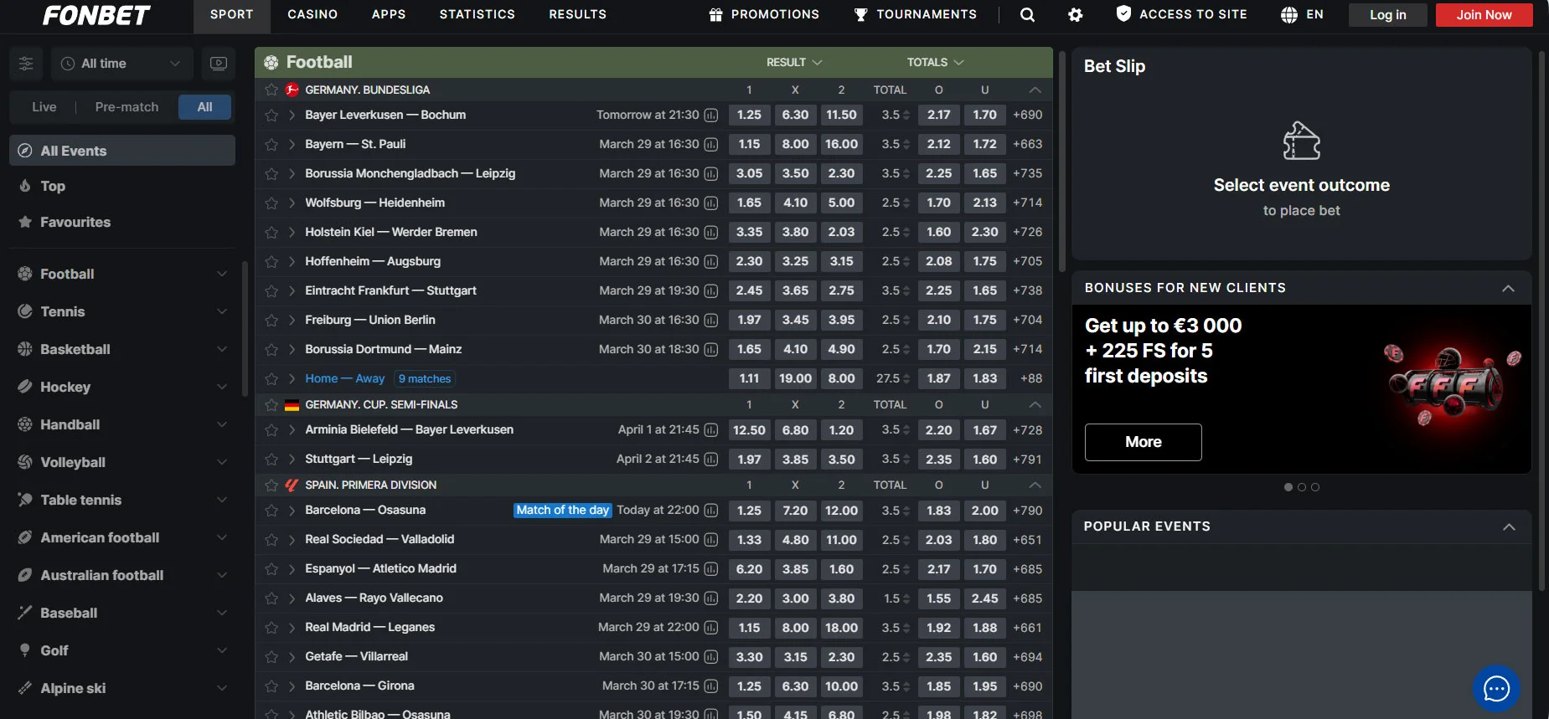
Task: Open the settings gear icon
Action: [1076, 14]
